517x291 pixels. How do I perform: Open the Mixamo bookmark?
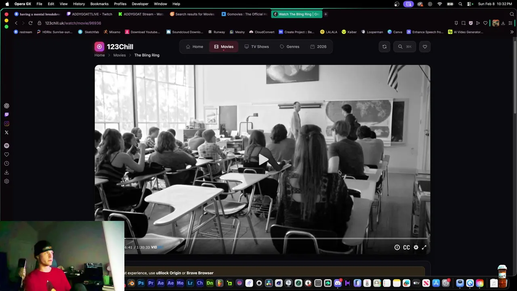pyautogui.click(x=112, y=32)
